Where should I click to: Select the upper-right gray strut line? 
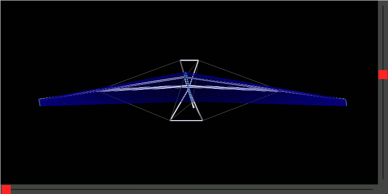pyautogui.click(x=234, y=73)
